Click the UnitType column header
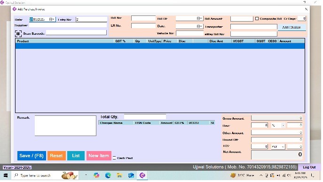 point(155,41)
